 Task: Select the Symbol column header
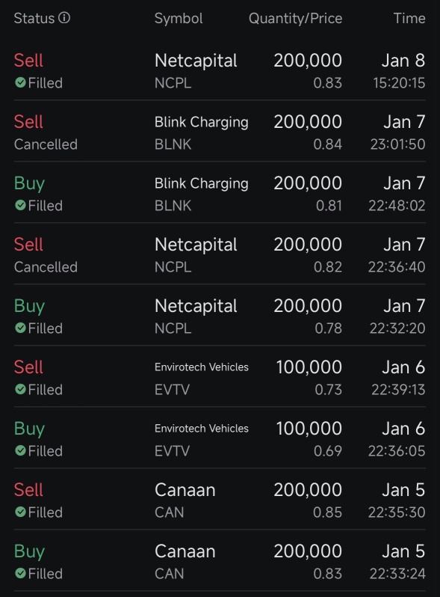(179, 18)
